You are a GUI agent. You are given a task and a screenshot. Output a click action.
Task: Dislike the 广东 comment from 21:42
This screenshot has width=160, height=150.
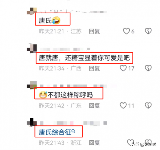point(148,105)
